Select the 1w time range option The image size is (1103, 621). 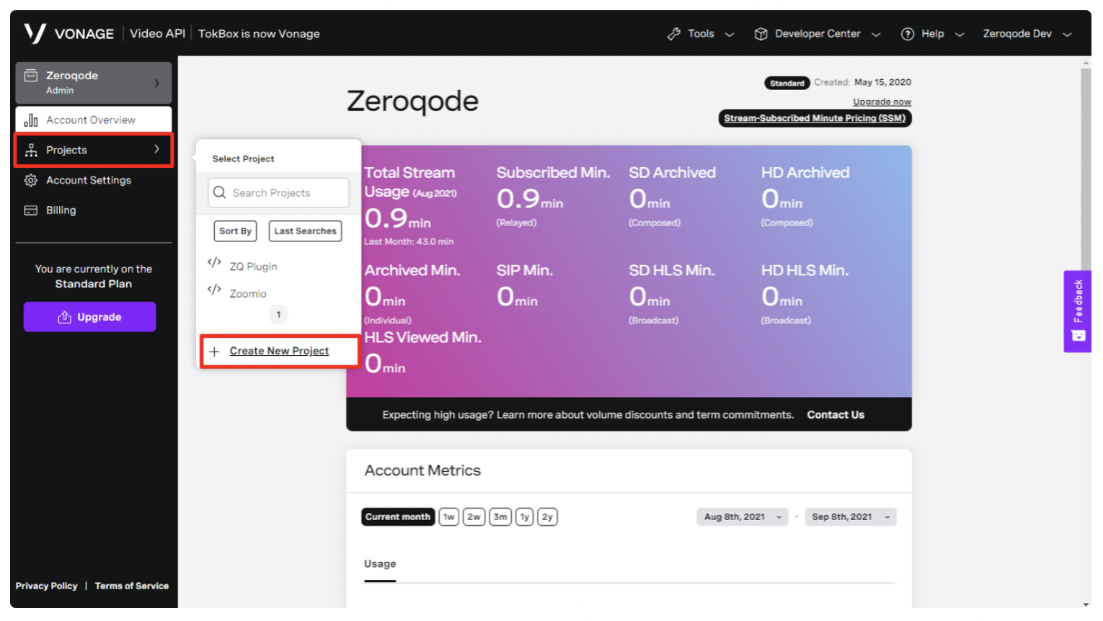pyautogui.click(x=448, y=517)
